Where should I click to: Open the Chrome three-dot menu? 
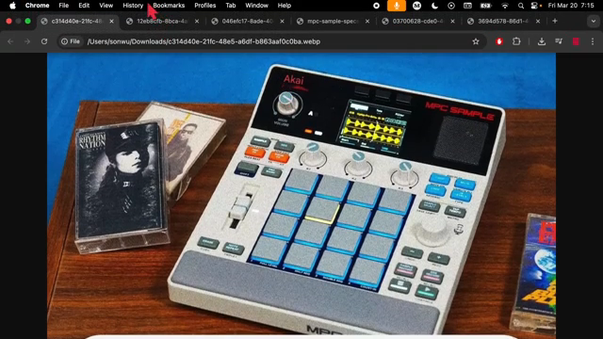[593, 41]
